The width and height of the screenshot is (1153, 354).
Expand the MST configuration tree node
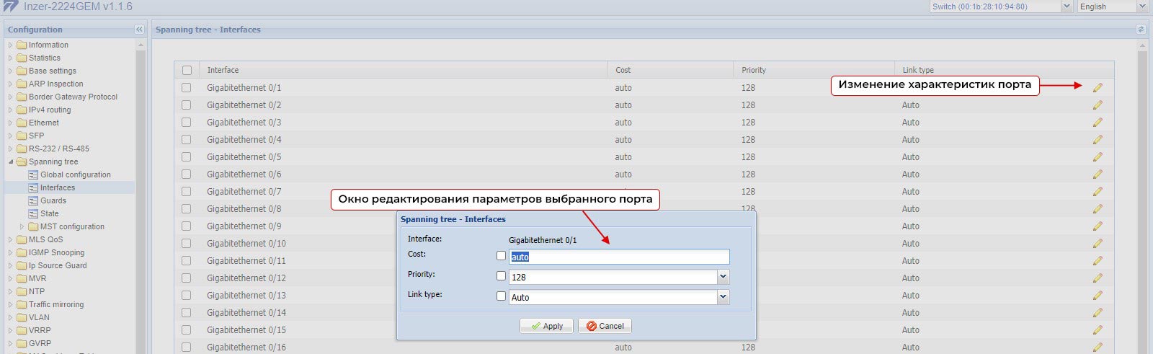click(x=22, y=226)
